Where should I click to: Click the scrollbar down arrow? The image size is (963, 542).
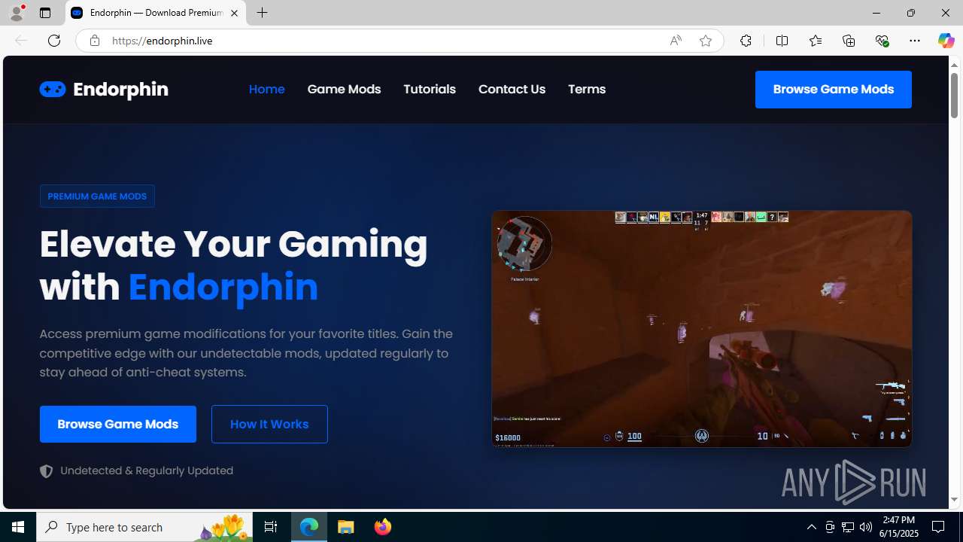[x=954, y=500]
